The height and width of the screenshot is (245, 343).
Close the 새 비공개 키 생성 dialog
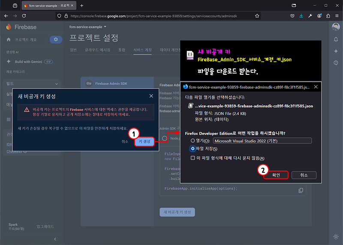point(151,96)
